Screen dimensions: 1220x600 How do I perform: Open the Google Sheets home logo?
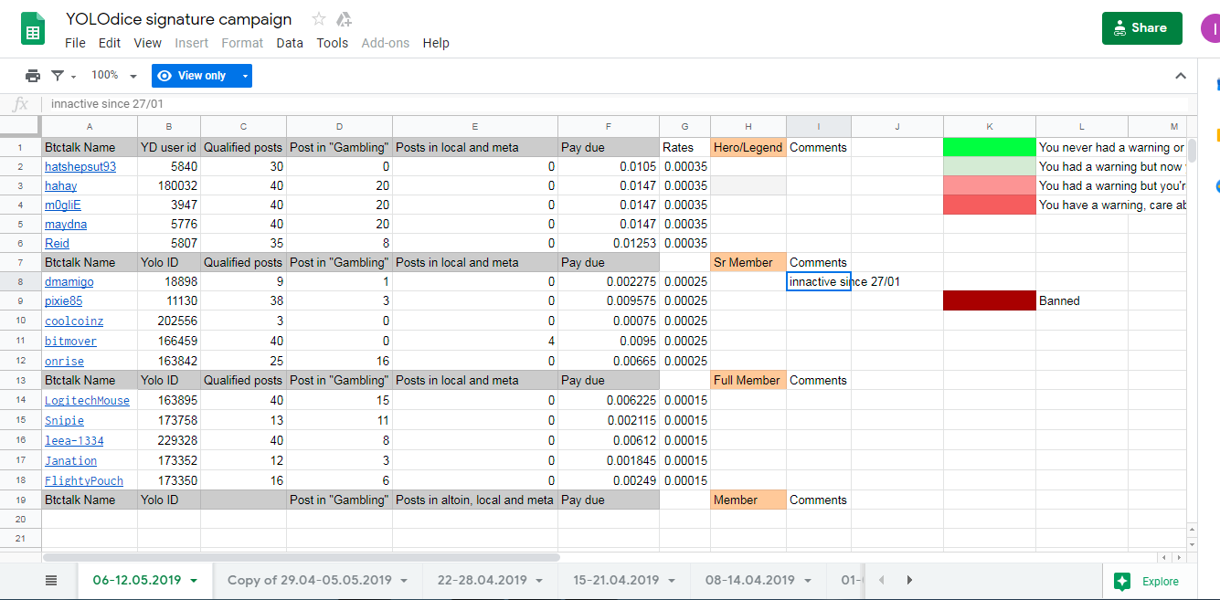[34, 29]
